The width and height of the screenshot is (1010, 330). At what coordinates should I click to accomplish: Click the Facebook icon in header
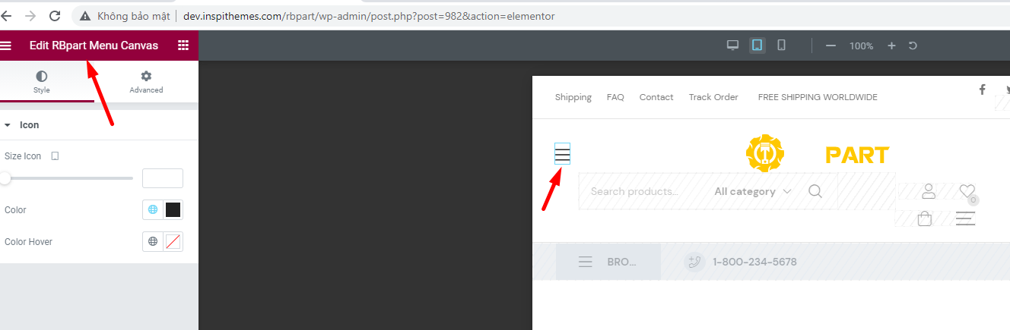tap(982, 90)
